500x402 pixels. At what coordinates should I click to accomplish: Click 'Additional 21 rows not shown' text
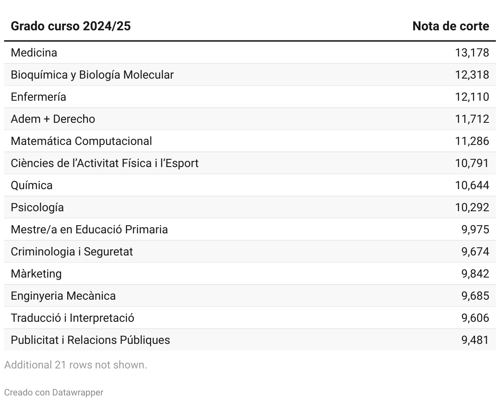(x=75, y=365)
